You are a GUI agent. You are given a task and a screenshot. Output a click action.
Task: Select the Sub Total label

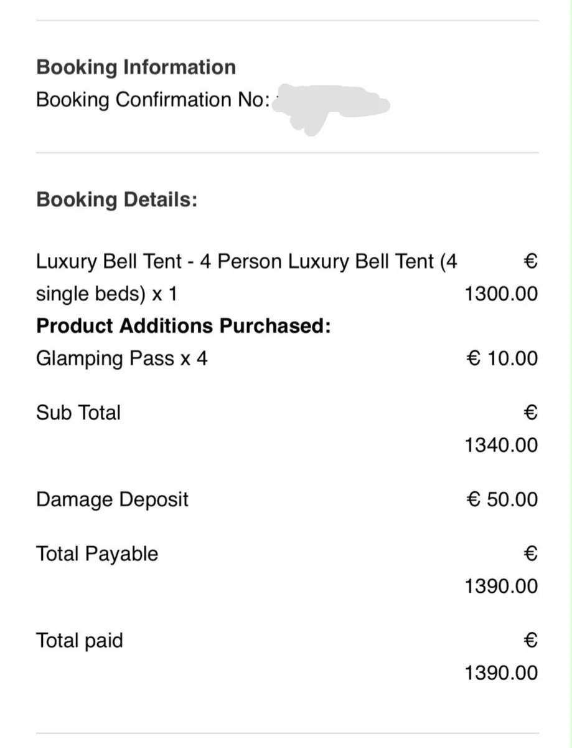[x=78, y=413]
